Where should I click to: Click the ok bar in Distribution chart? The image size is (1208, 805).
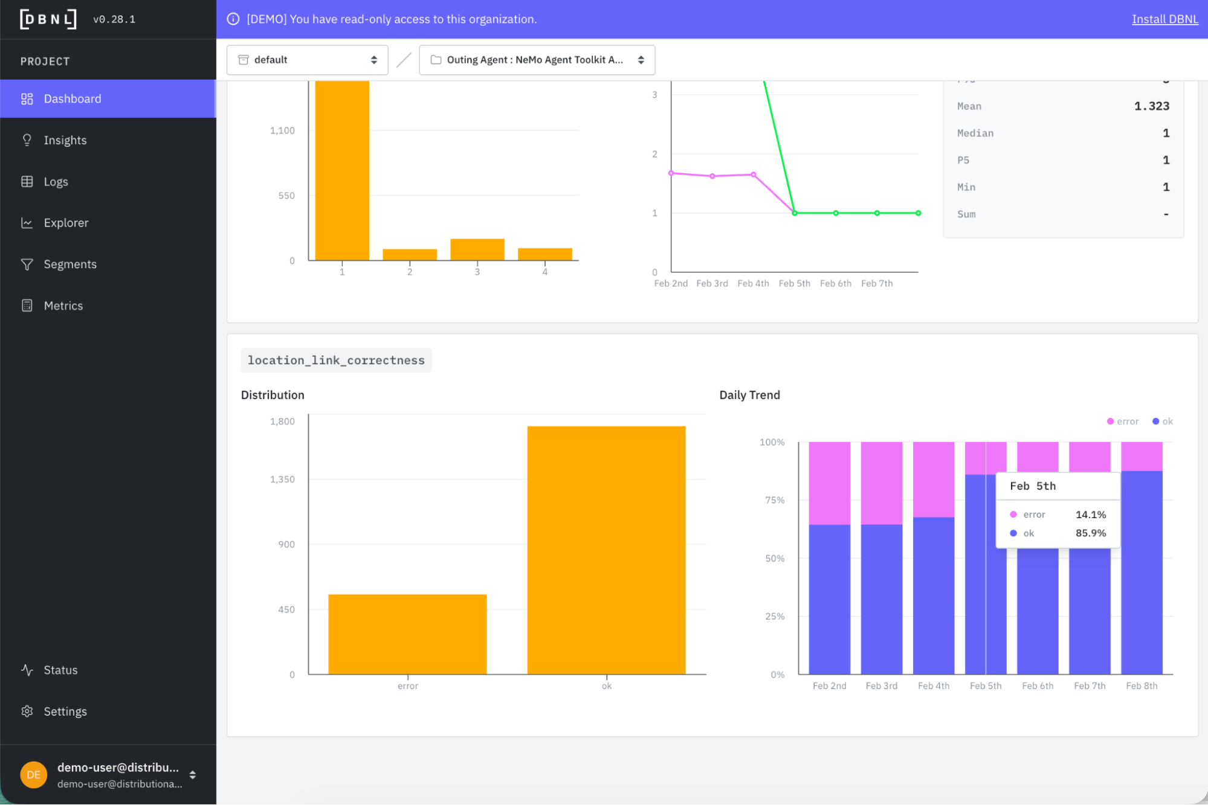pos(606,550)
